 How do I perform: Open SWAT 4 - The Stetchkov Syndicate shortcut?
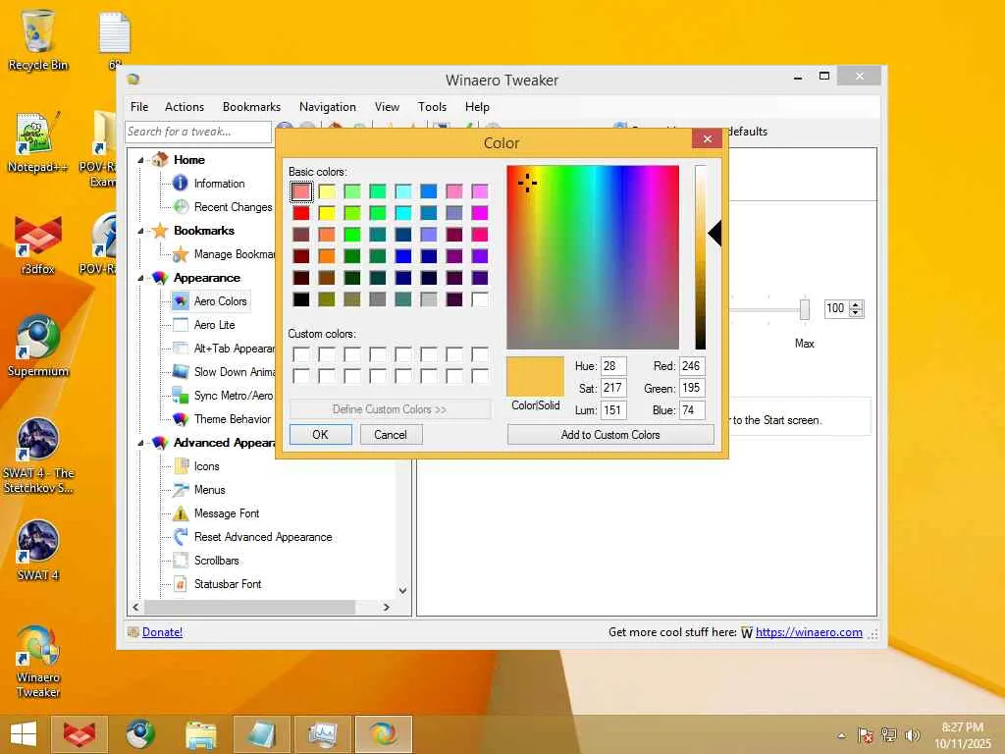click(x=38, y=456)
